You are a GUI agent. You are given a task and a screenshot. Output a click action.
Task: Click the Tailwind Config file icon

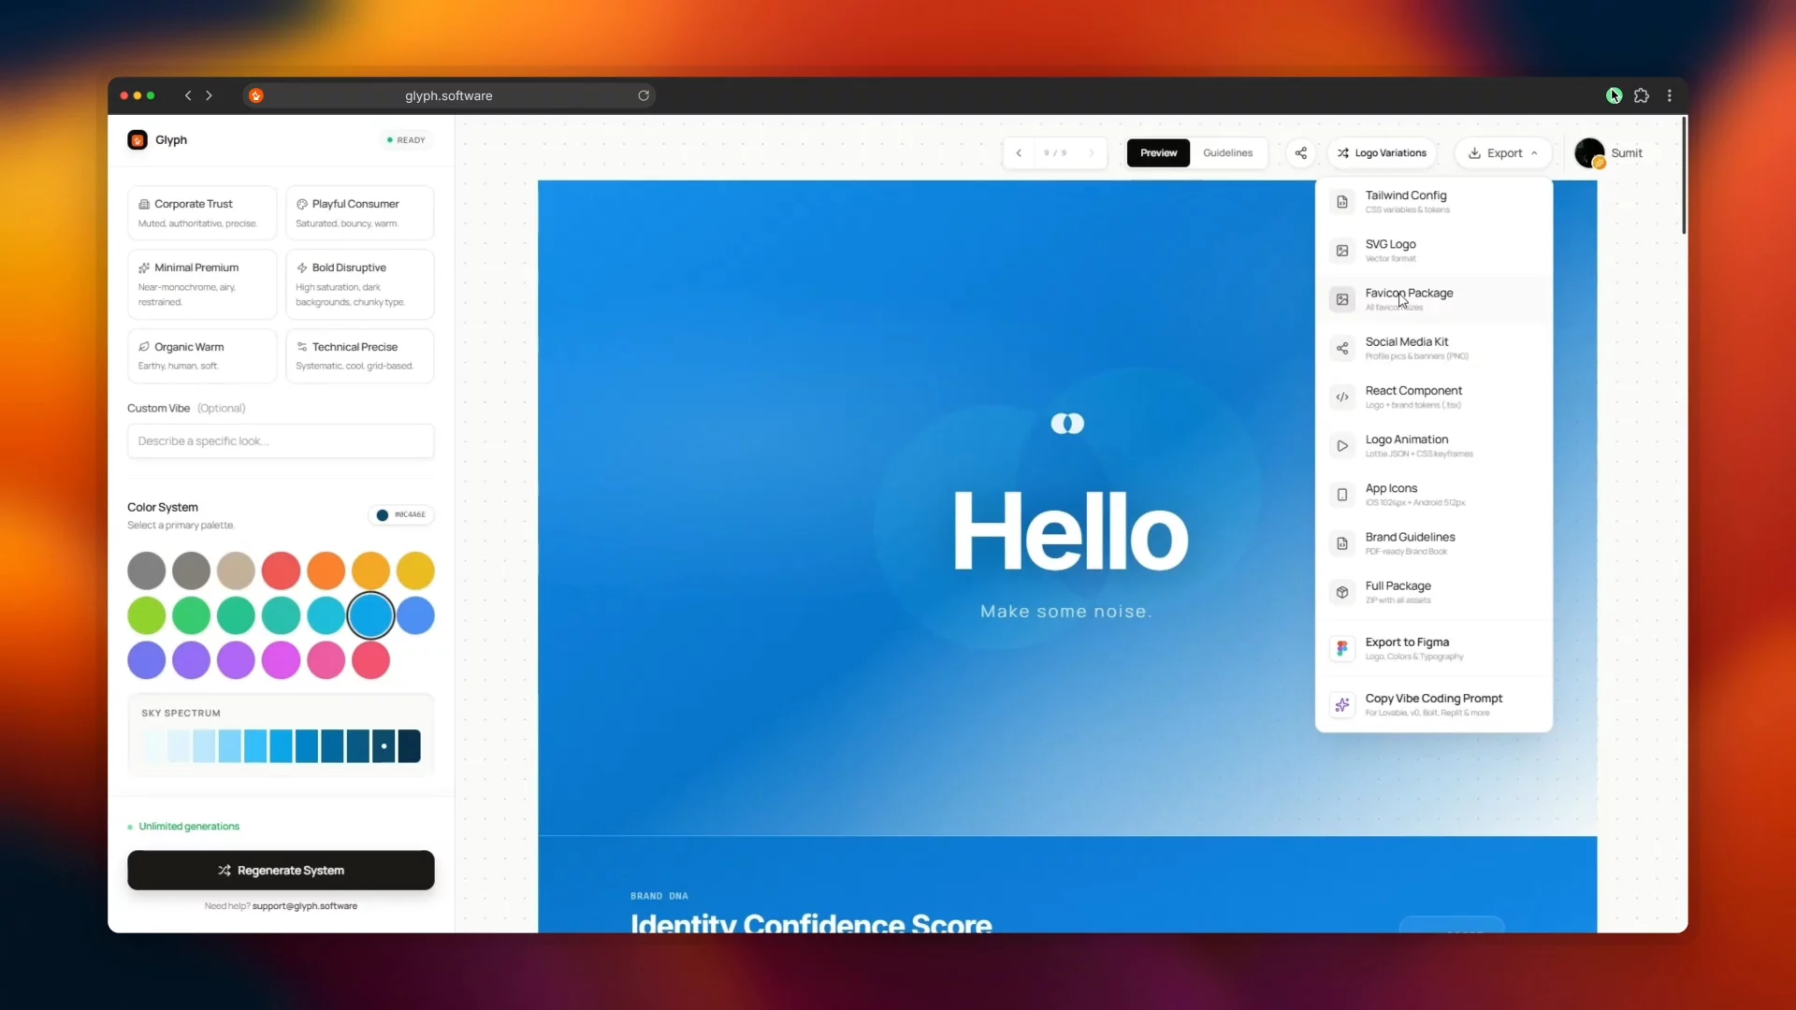coord(1342,202)
